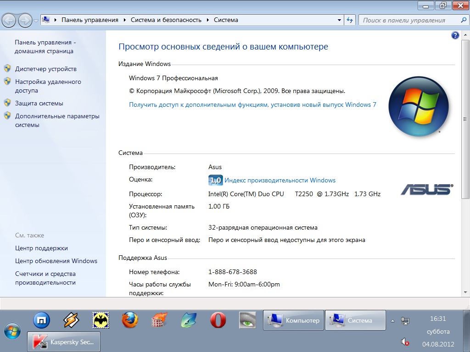Click the 1,00 ГБ memory value
The image size is (470, 352).
(x=219, y=206)
